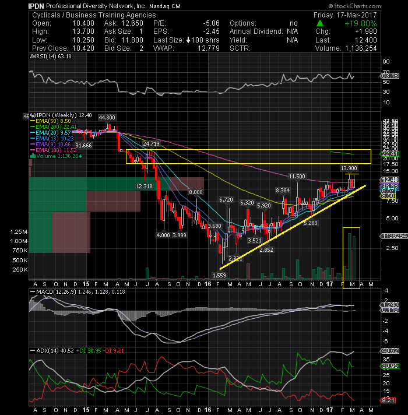The image size is (408, 415).
Task: Click the yellow 8.50 right-axis tag
Action: (388, 196)
